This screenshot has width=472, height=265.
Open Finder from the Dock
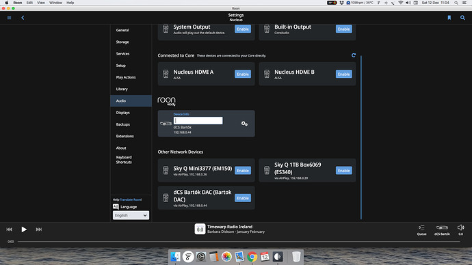176,257
